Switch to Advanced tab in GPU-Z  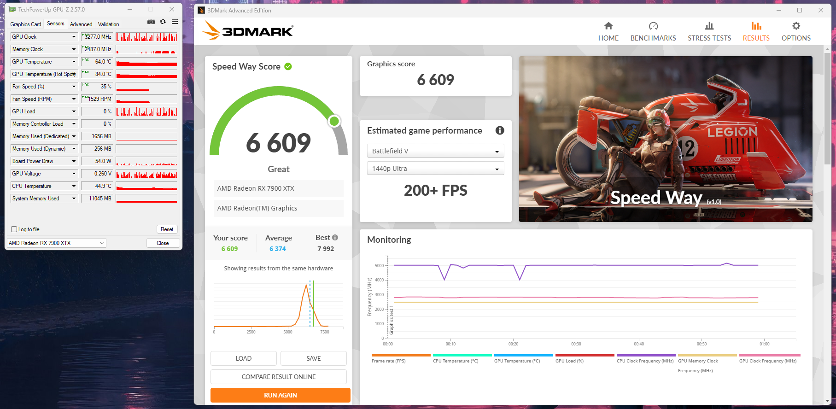[x=81, y=24]
